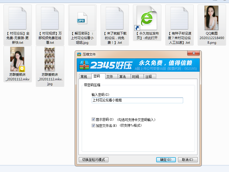229x172 pixels.
Task: Click in the 输入密码 text field
Action: point(137,100)
